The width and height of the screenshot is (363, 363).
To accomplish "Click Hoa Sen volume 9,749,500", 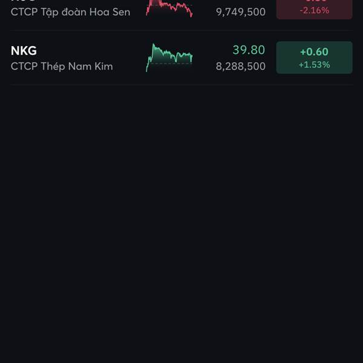I will click(241, 12).
